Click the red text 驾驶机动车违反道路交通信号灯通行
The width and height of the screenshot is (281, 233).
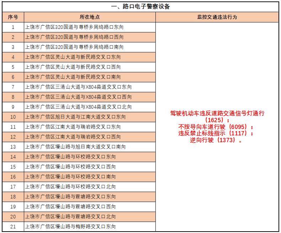click(217, 113)
